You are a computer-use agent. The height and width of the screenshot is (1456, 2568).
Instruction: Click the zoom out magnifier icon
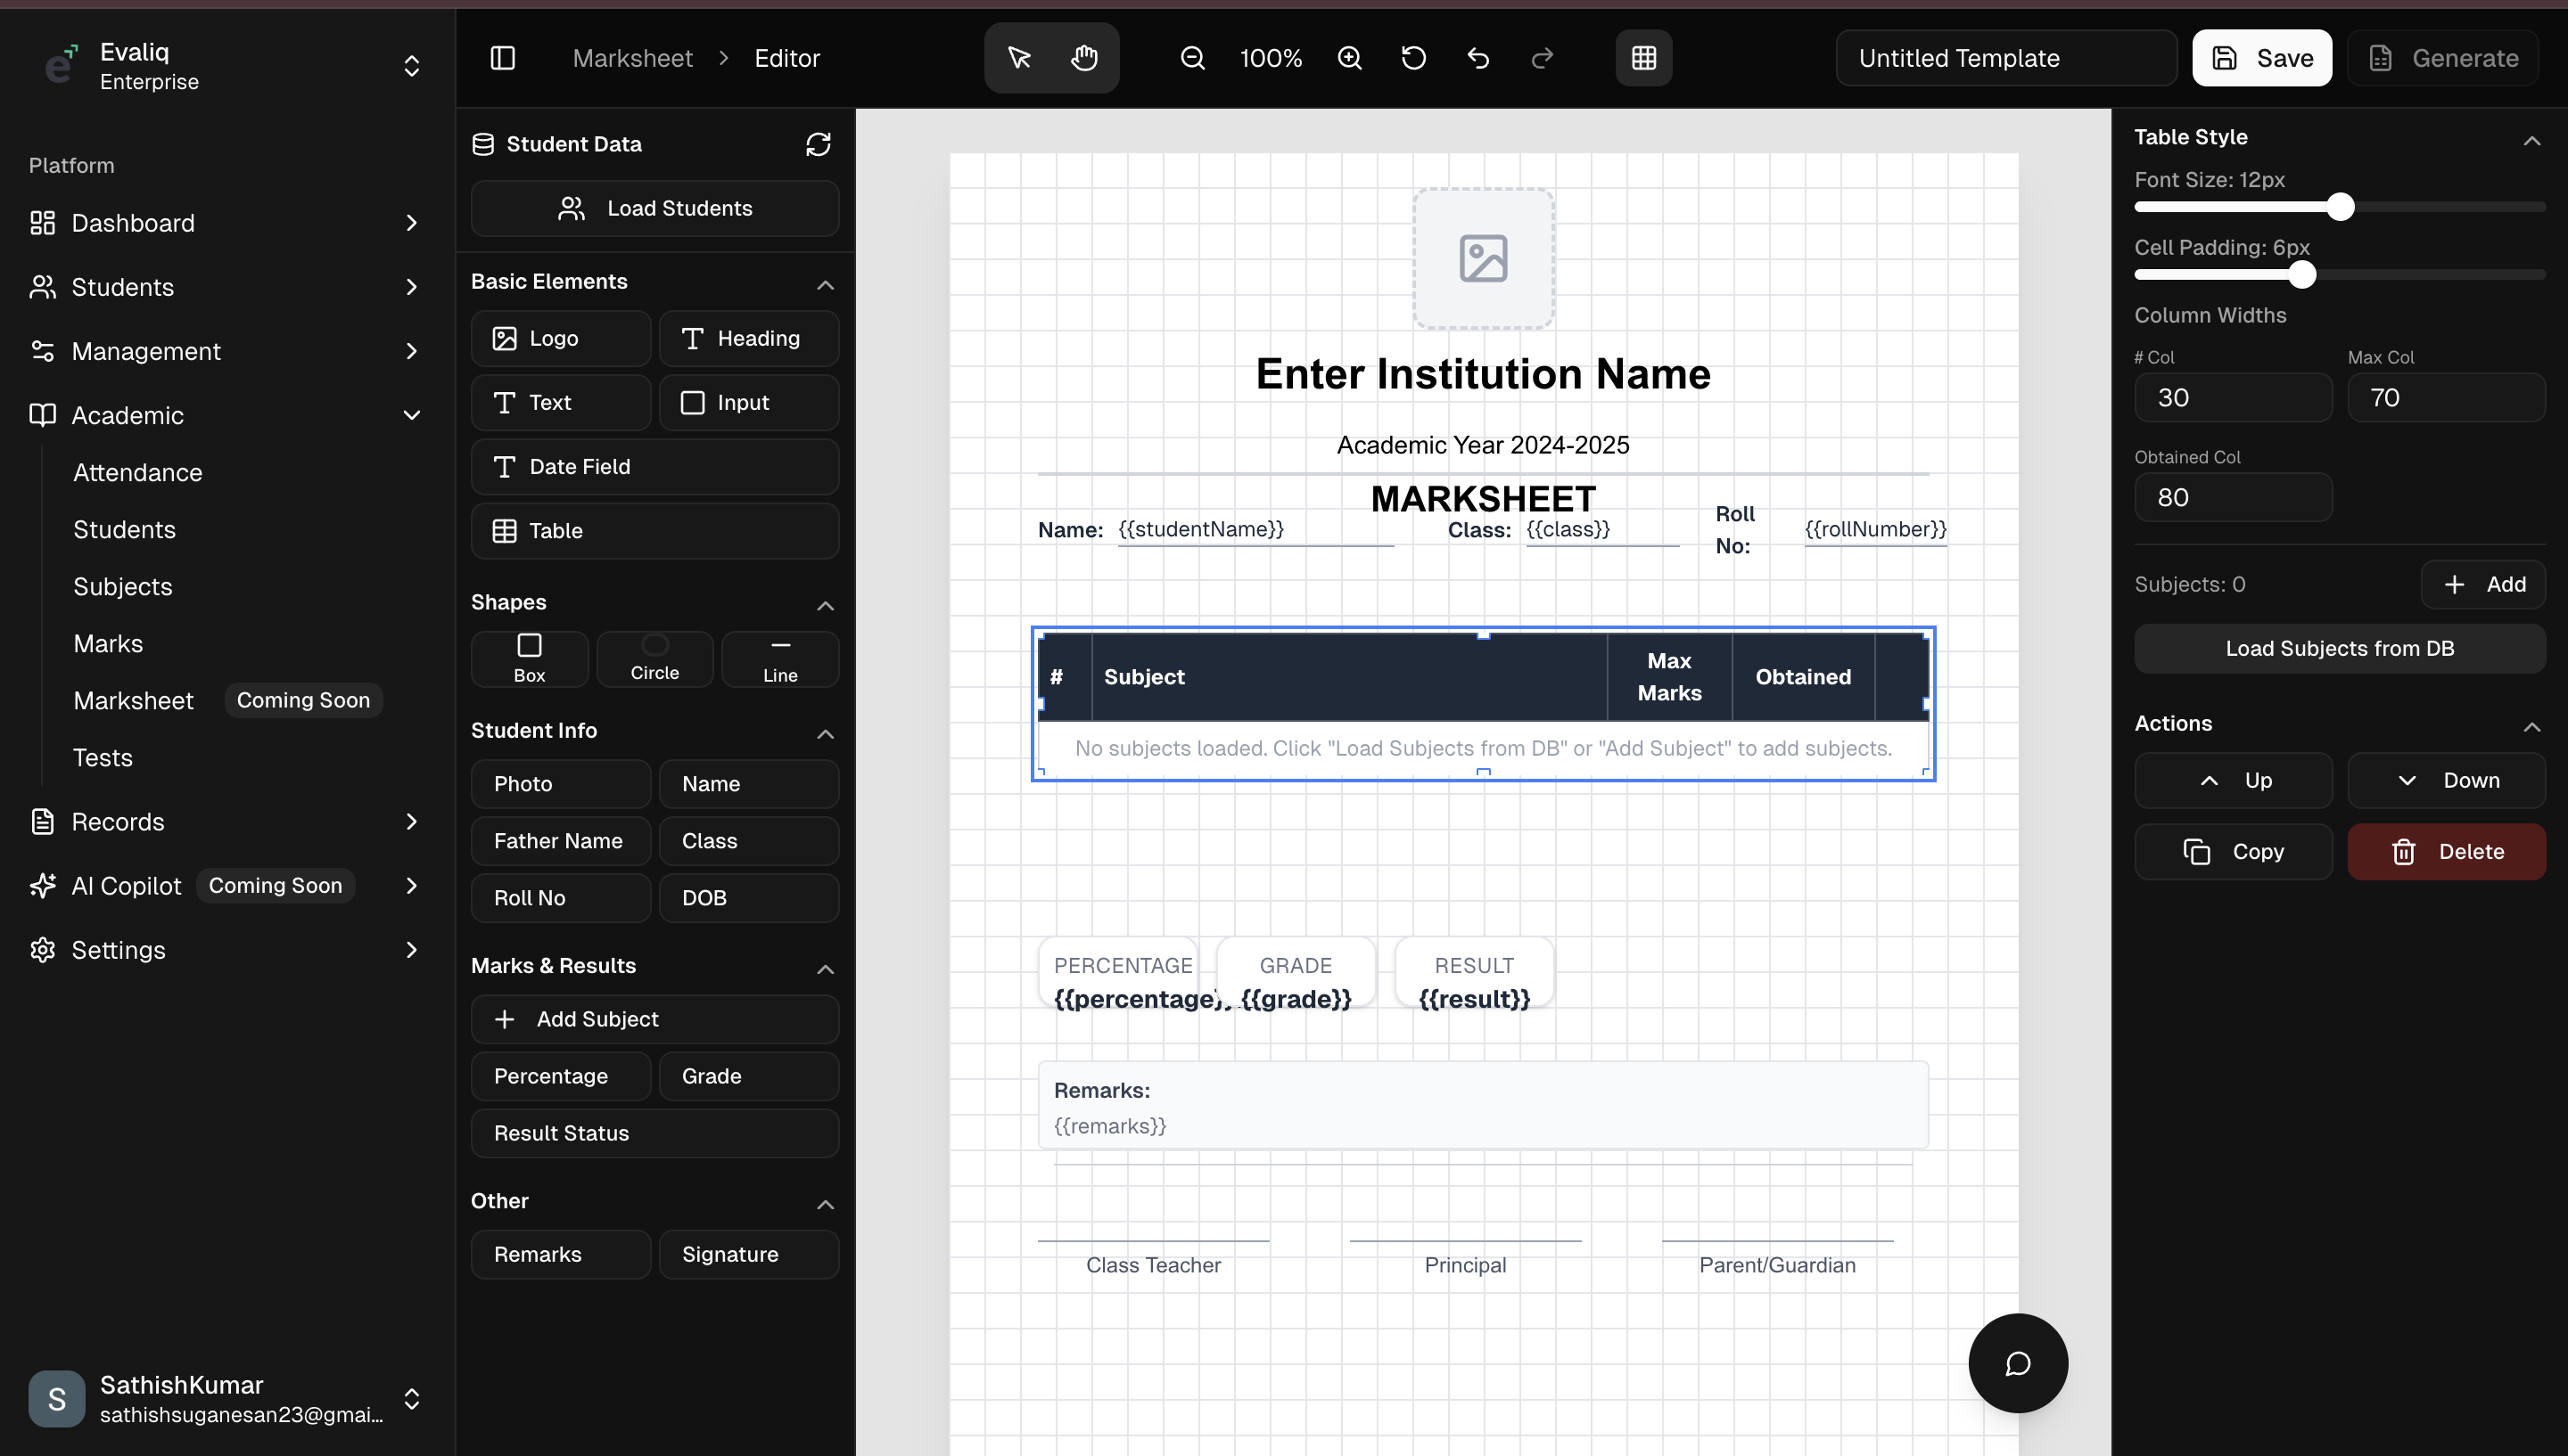coord(1192,58)
